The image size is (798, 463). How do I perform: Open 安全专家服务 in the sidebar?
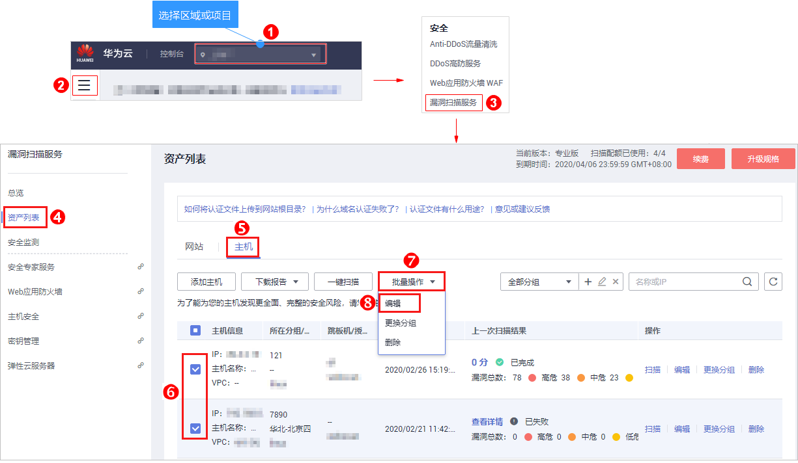[31, 267]
